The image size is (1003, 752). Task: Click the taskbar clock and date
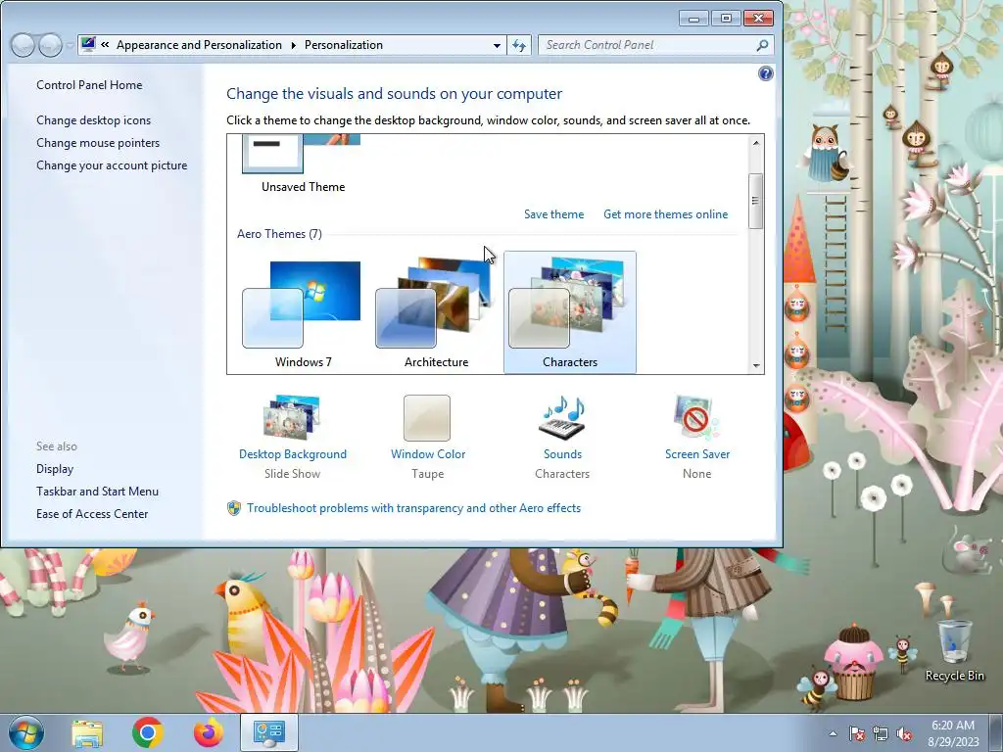tap(953, 733)
